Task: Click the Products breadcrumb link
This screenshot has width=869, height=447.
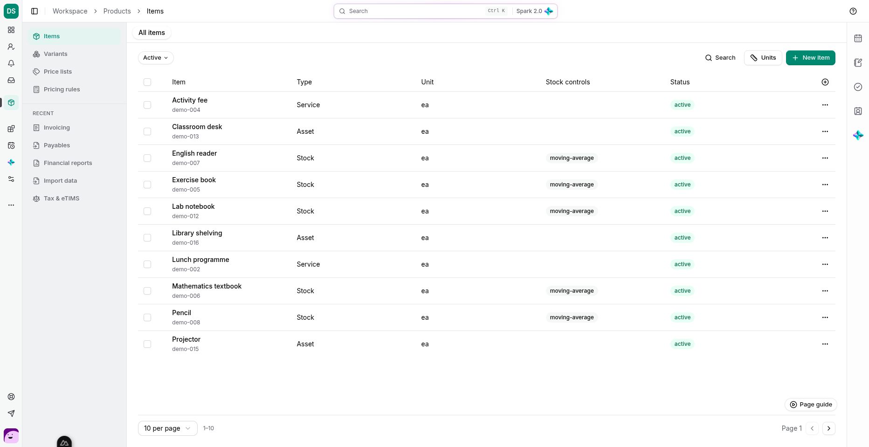Action: pos(117,11)
